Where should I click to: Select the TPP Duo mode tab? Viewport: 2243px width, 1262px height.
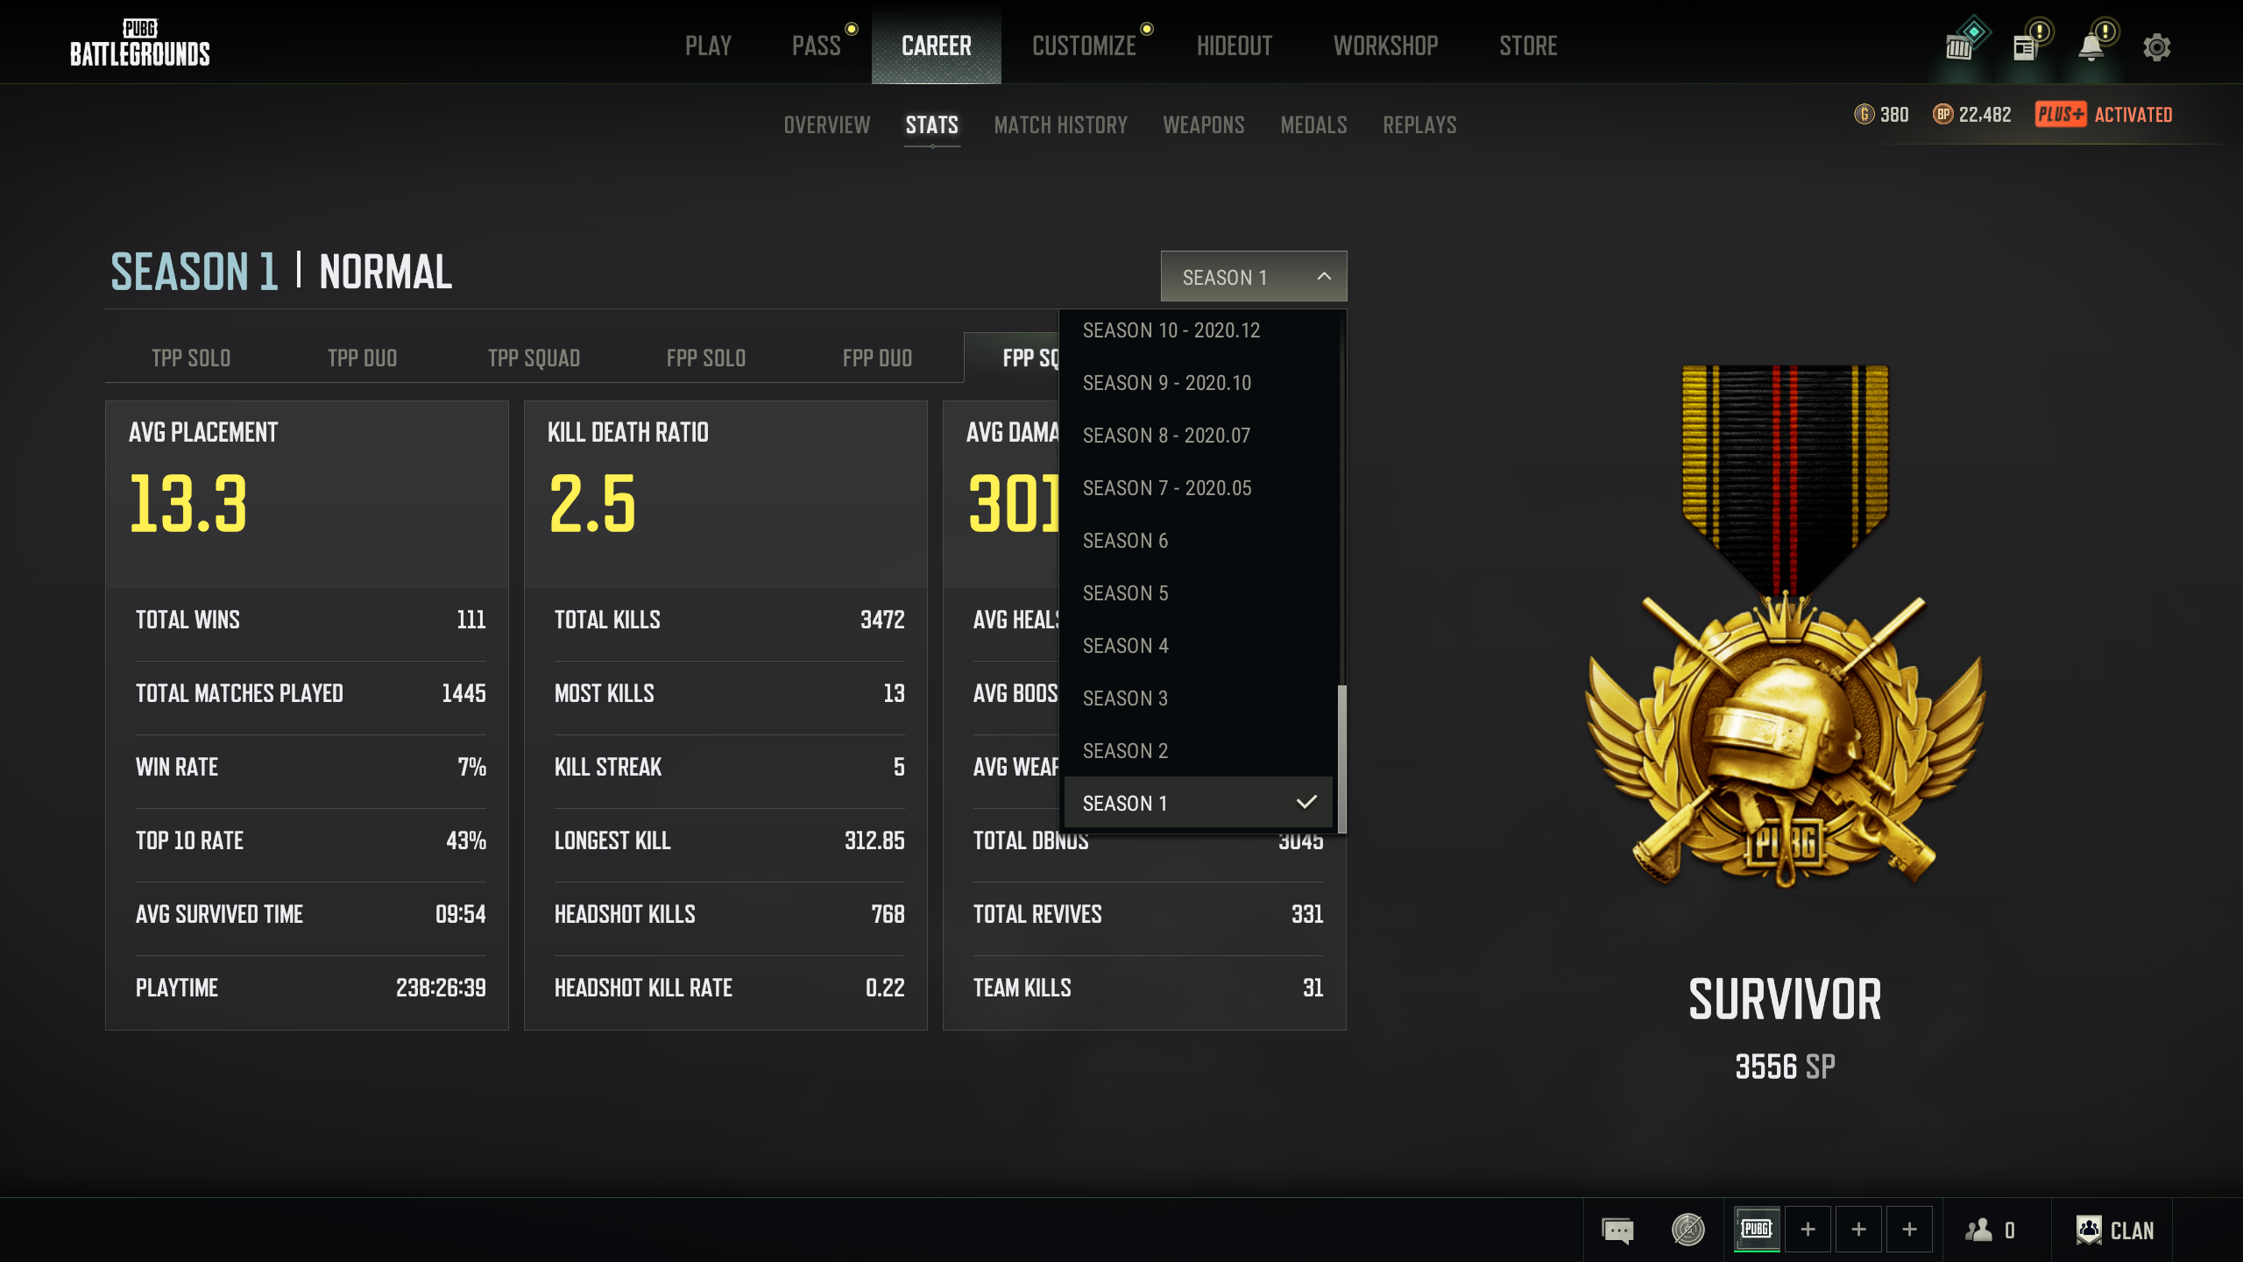[x=363, y=358]
